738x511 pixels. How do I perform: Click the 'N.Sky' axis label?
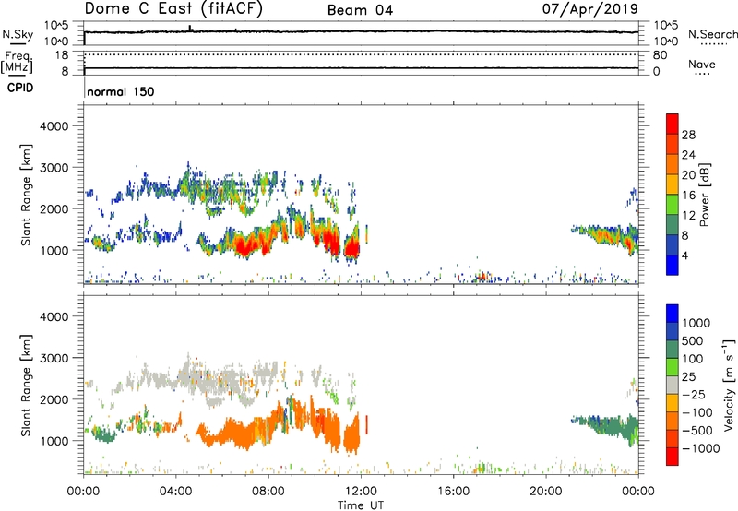point(18,34)
